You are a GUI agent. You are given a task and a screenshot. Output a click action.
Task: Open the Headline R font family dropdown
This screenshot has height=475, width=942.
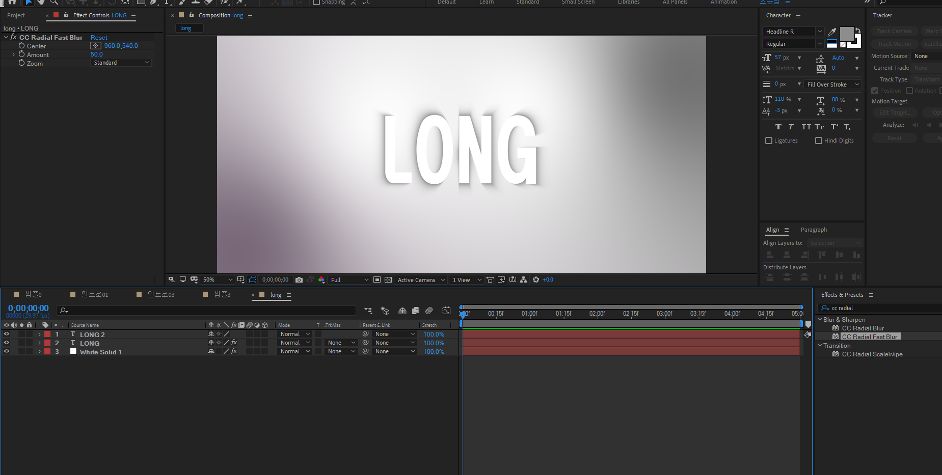coord(793,32)
